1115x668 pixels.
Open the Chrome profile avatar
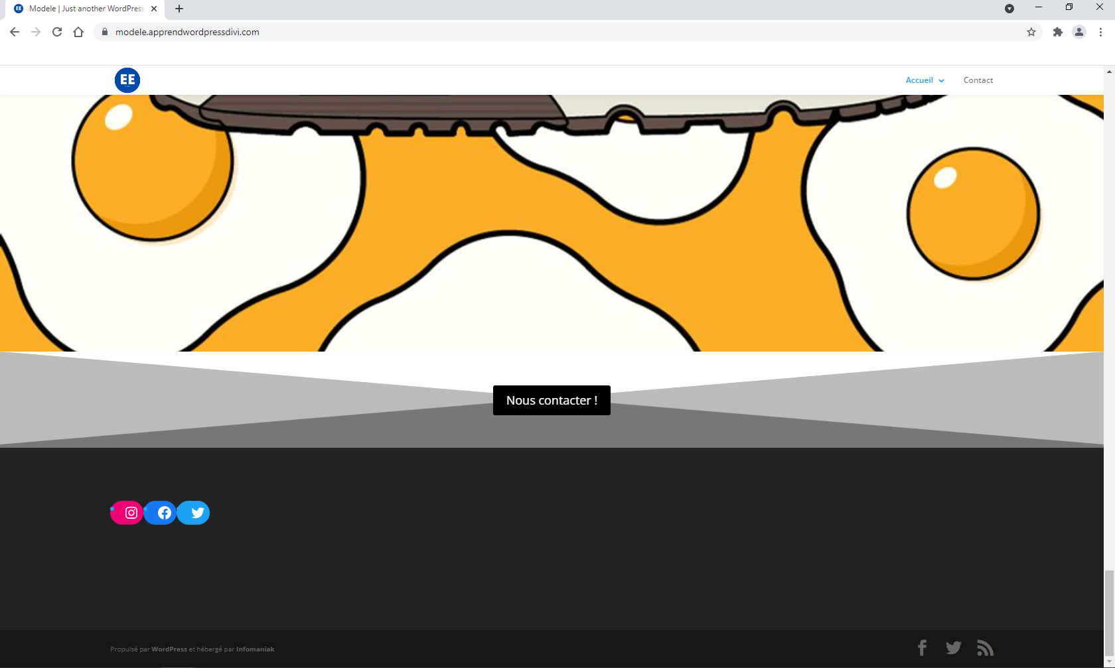click(x=1079, y=32)
